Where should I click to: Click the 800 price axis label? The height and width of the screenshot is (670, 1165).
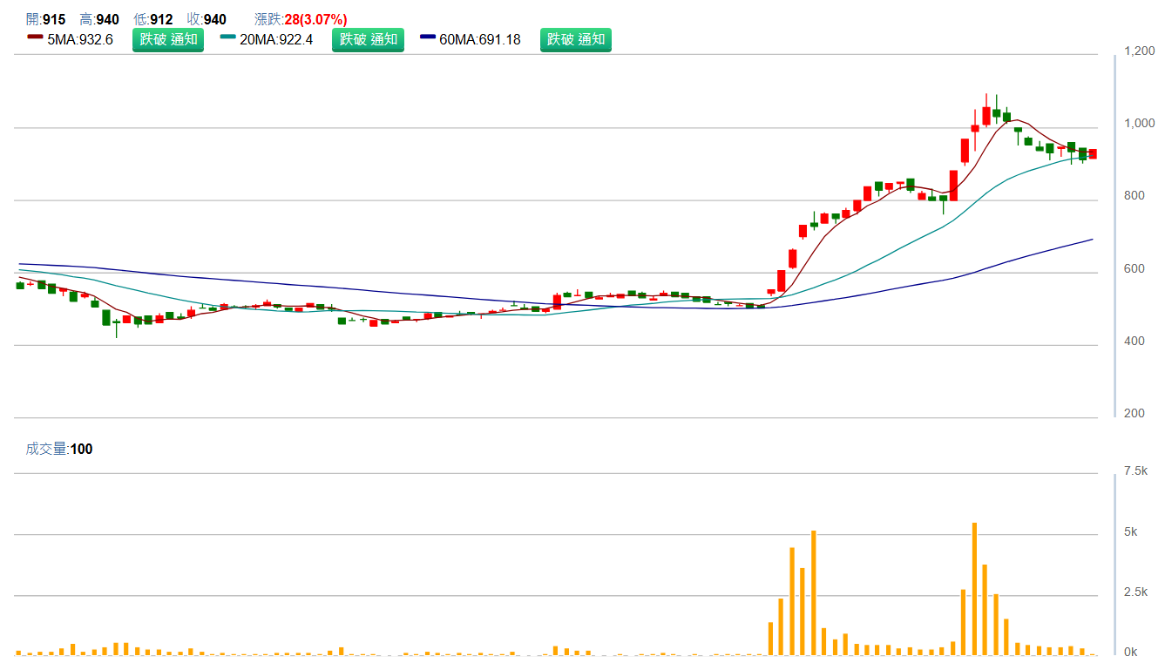coord(1135,196)
